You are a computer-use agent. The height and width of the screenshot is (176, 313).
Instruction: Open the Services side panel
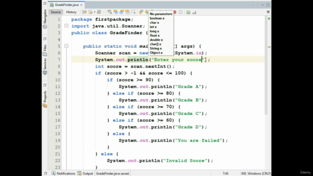coord(45,67)
